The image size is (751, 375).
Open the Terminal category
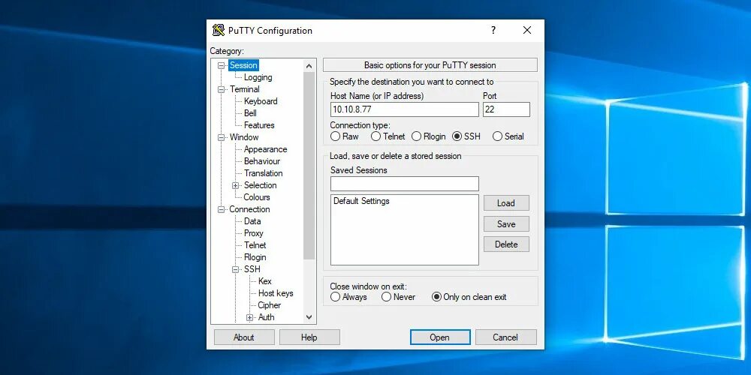click(244, 89)
